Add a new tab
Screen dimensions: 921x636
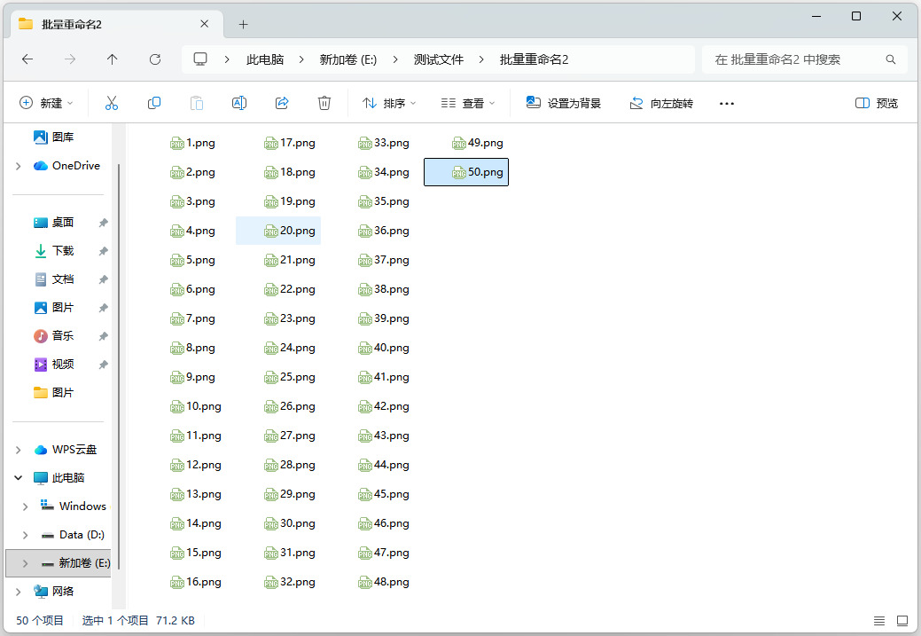[243, 24]
